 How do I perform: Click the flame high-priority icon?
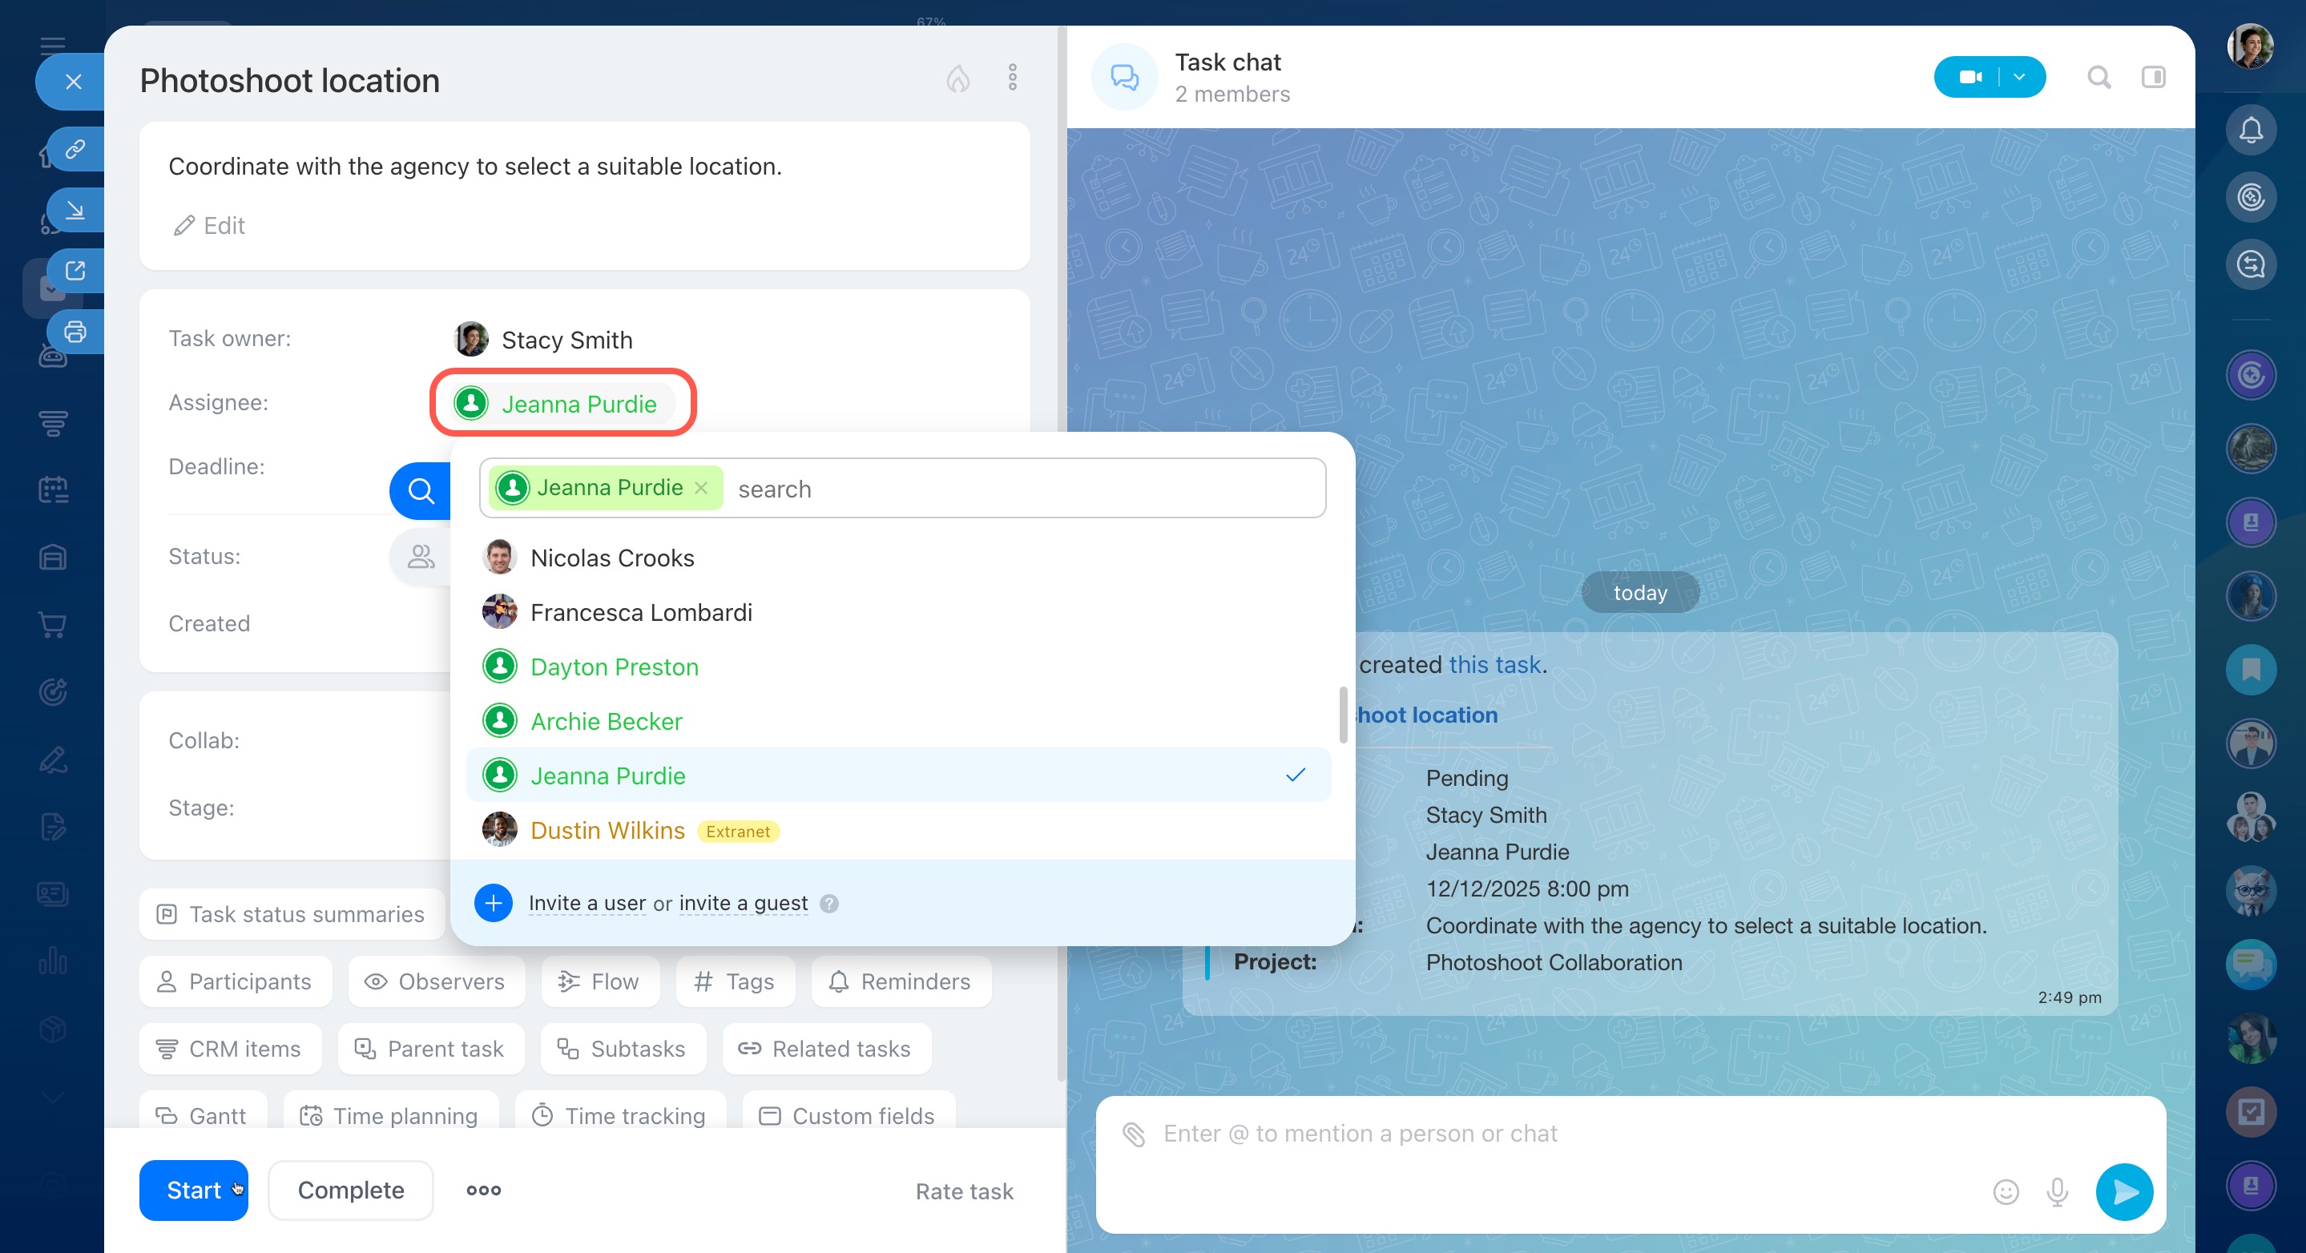957,79
